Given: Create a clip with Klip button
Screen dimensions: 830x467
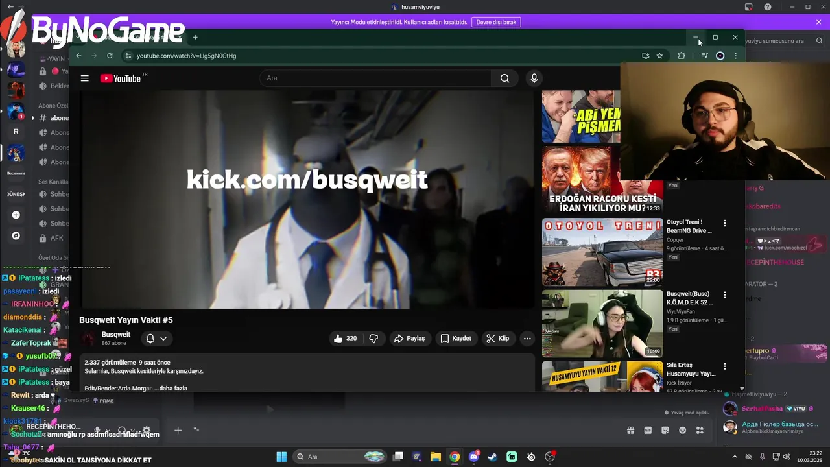Looking at the screenshot, I should click(498, 339).
